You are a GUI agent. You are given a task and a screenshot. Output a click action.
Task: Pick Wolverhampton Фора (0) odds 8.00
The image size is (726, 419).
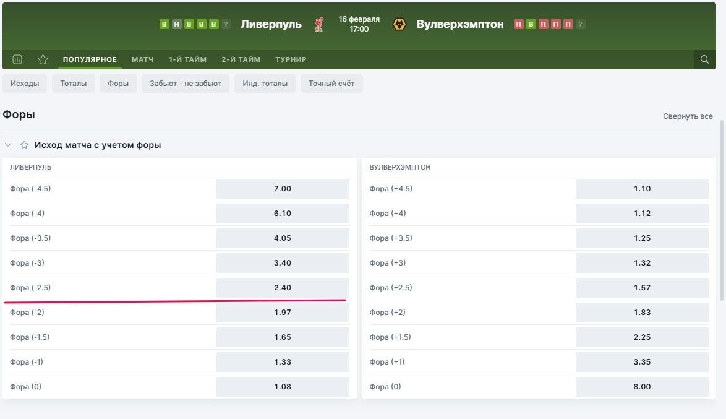click(x=642, y=387)
